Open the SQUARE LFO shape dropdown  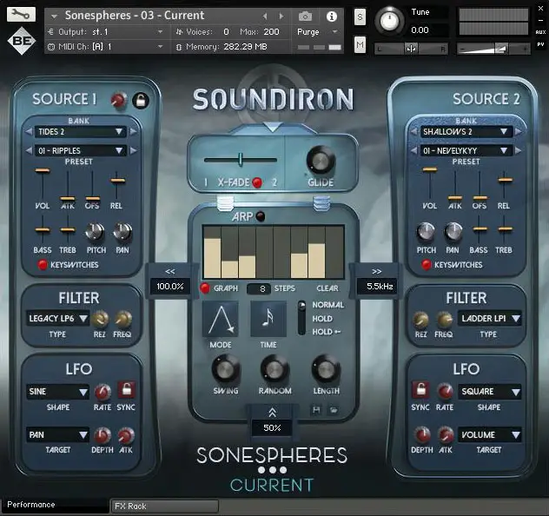[490, 392]
